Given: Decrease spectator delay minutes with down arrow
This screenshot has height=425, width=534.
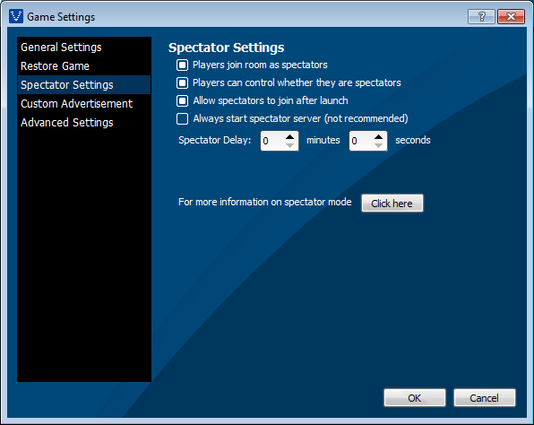Looking at the screenshot, I should point(289,145).
